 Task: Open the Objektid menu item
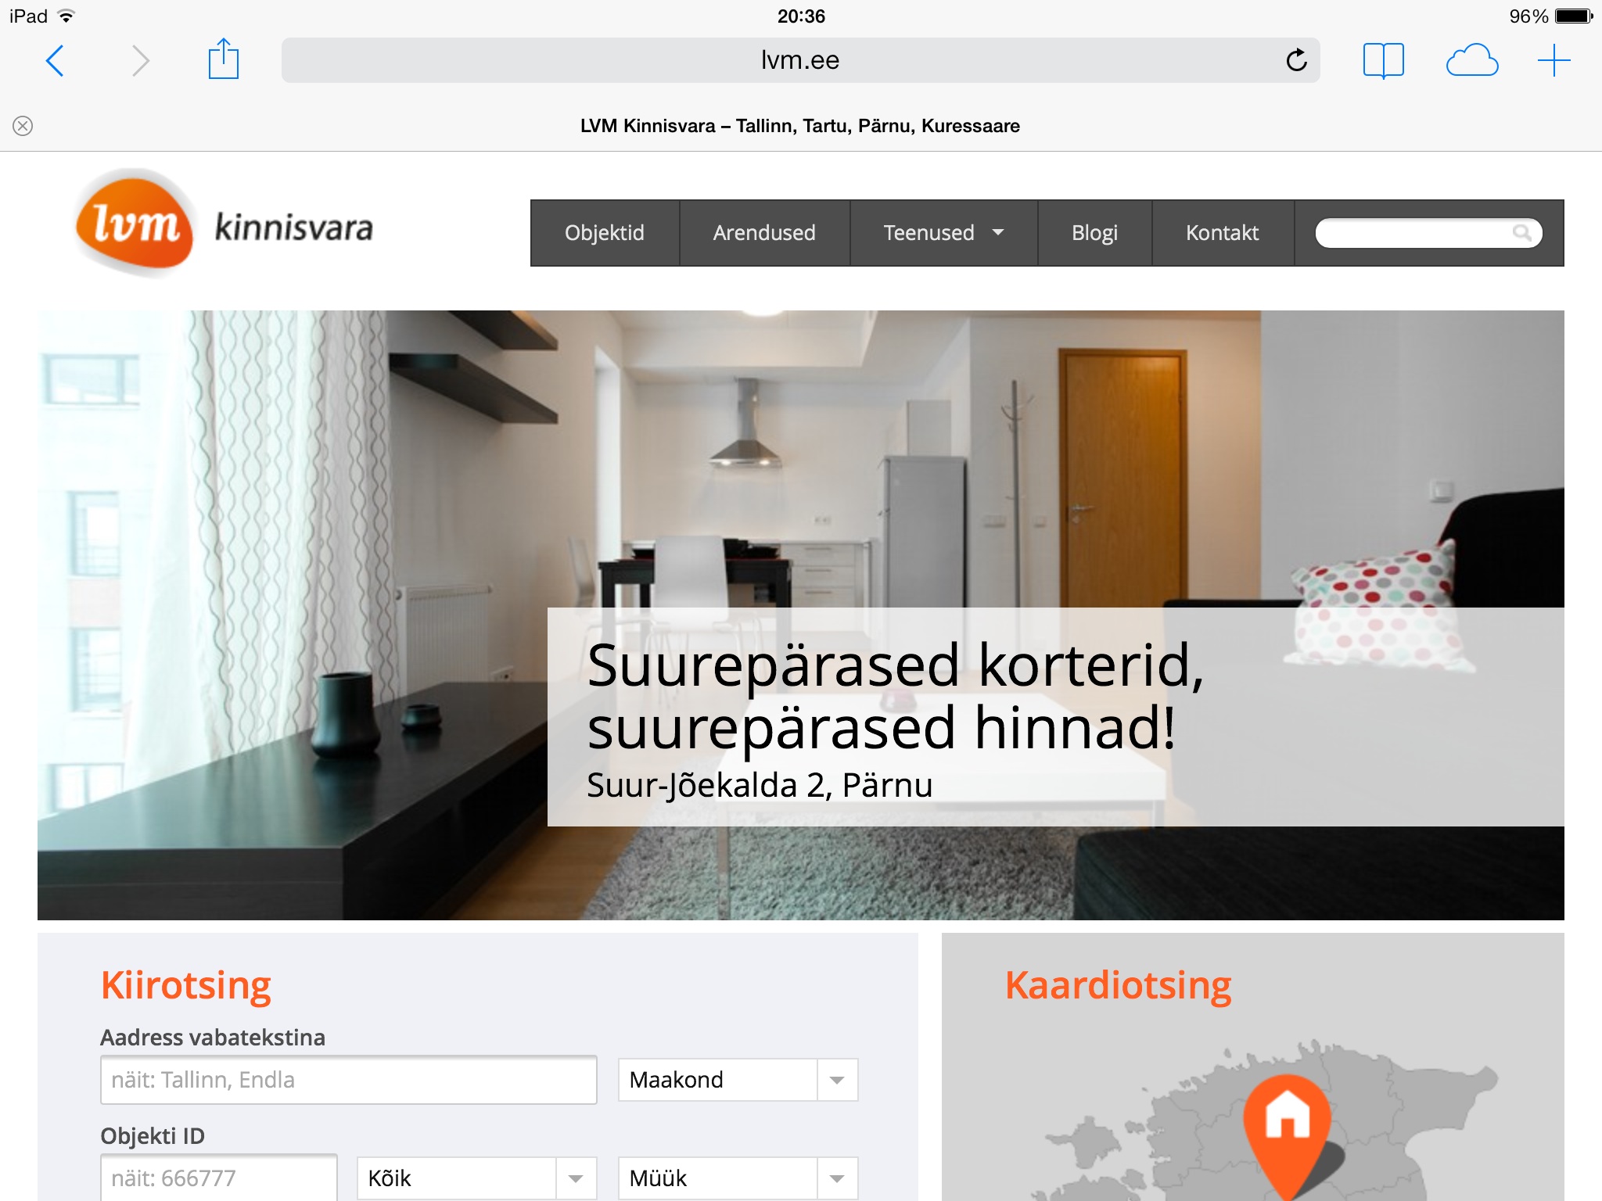point(605,233)
